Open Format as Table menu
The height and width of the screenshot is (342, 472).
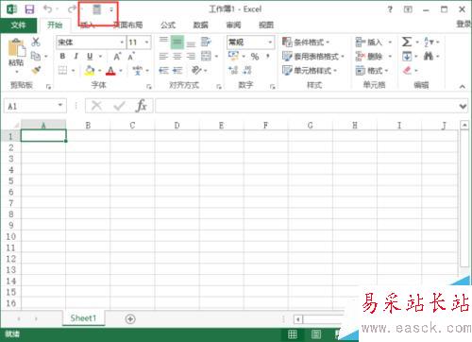pyautogui.click(x=313, y=57)
